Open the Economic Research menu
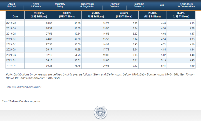 (x=139, y=5)
